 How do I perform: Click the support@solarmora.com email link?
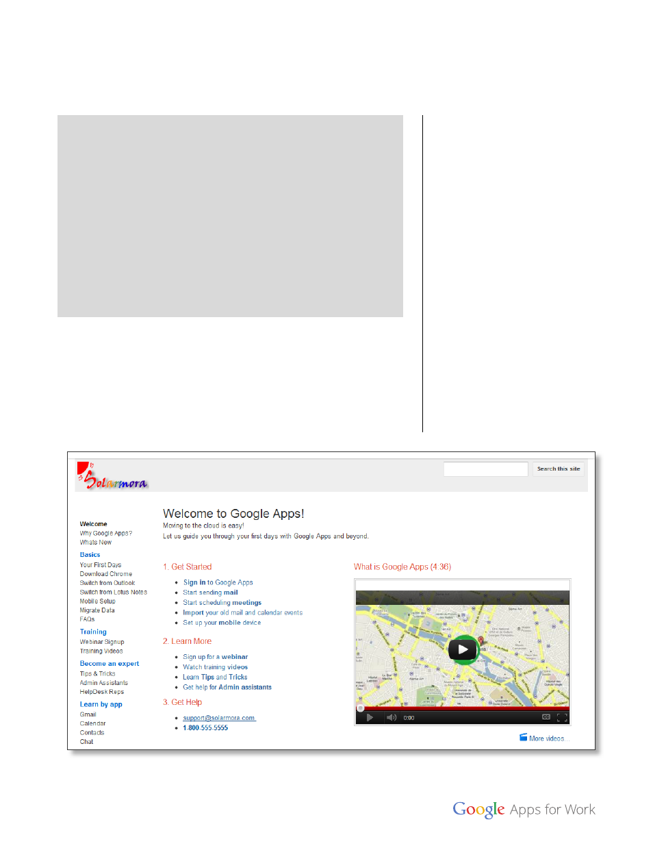click(219, 718)
